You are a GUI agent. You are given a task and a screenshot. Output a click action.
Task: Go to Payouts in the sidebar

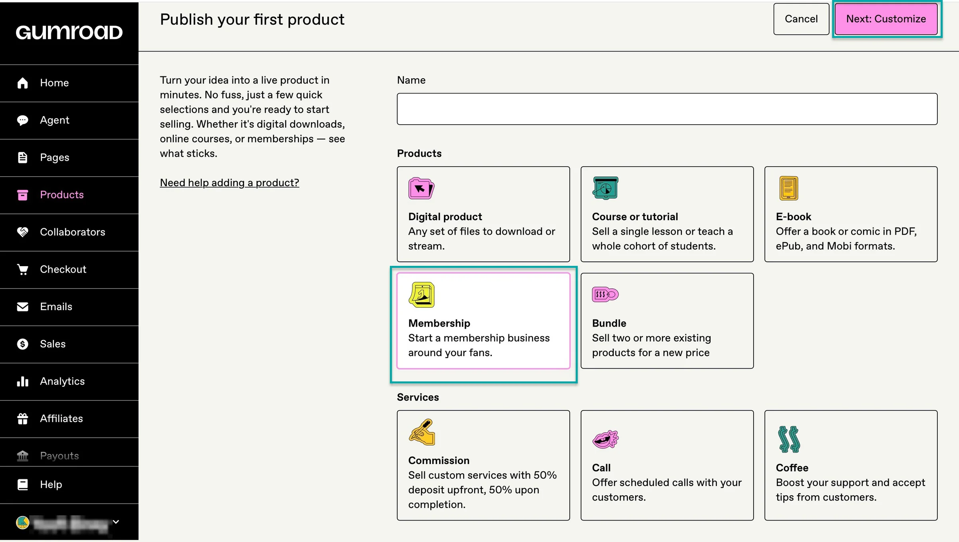(x=69, y=452)
